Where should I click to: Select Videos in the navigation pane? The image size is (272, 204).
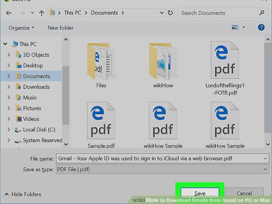tap(31, 119)
